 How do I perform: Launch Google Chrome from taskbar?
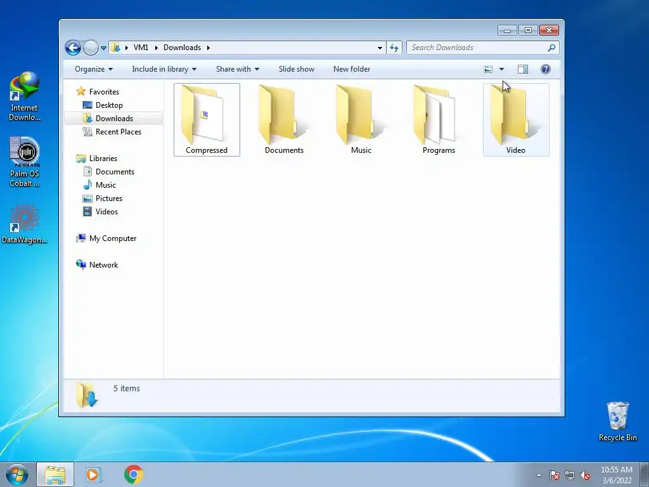pos(133,474)
